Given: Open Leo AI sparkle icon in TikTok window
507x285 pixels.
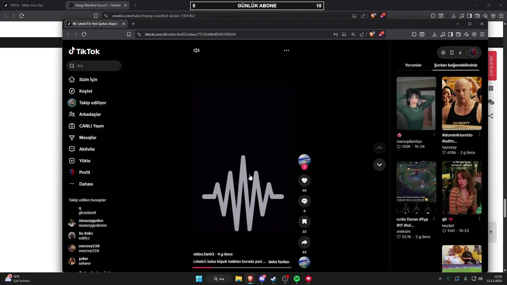Looking at the screenshot, I should tap(466, 34).
